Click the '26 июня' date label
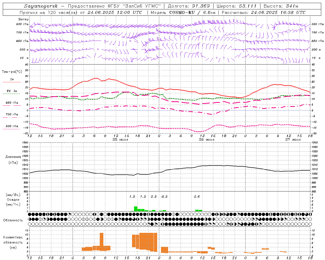This screenshot has height=260, width=325. (x=207, y=140)
